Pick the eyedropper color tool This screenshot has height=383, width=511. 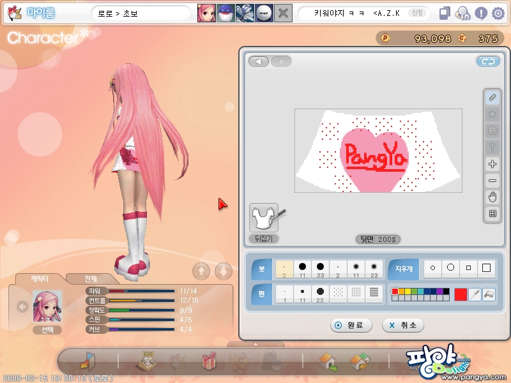click(475, 294)
